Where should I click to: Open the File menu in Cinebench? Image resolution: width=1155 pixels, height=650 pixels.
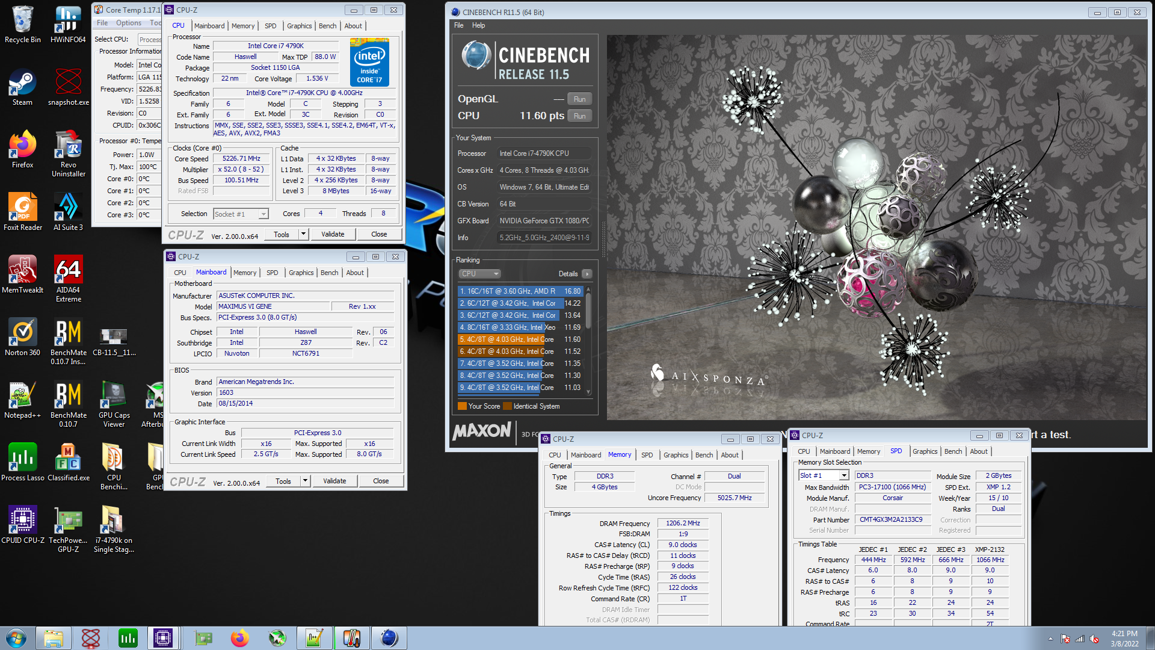(x=458, y=25)
